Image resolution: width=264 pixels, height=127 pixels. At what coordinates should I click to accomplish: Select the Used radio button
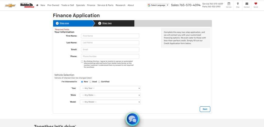pyautogui.click(x=90, y=82)
